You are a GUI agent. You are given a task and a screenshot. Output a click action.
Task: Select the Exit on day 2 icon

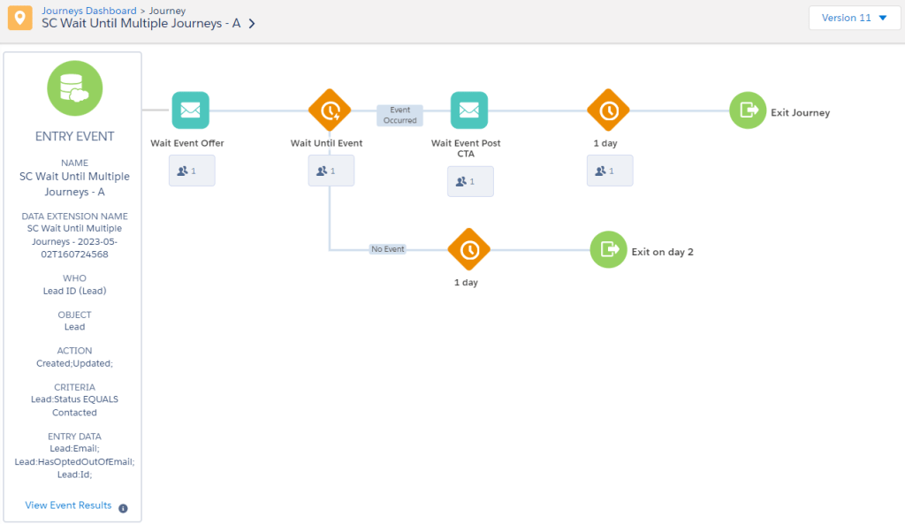[609, 250]
